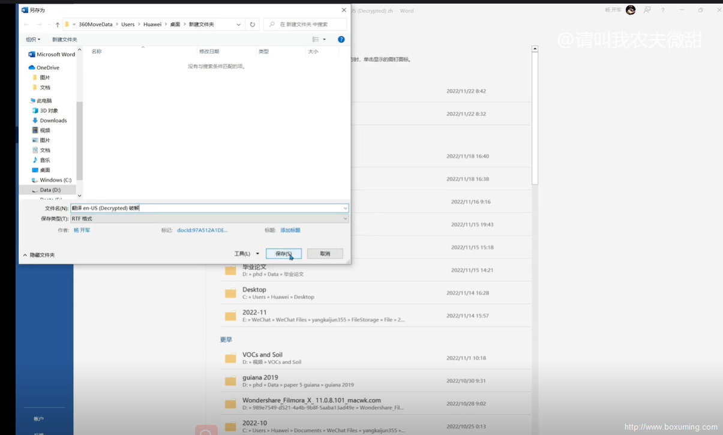Viewport: 723px width, 435px height.
Task: Click the 360MoveData path segment
Action: pyautogui.click(x=95, y=25)
